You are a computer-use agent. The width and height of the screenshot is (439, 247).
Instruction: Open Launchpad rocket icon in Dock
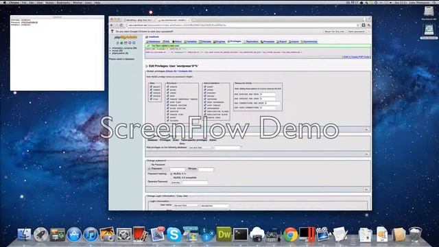(x=41, y=234)
